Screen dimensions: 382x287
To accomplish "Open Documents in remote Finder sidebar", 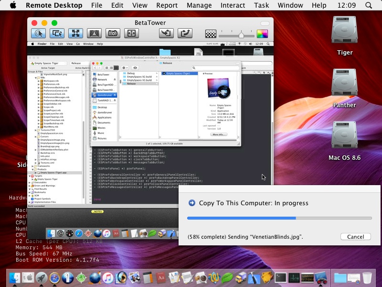I will pyautogui.click(x=104, y=122).
